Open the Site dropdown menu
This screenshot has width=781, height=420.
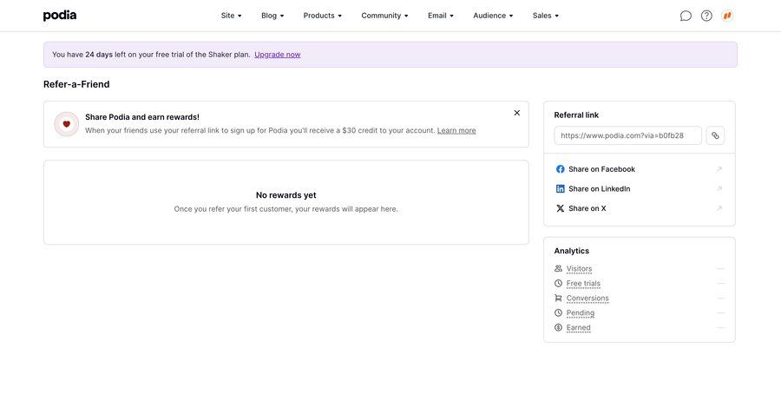tap(231, 16)
